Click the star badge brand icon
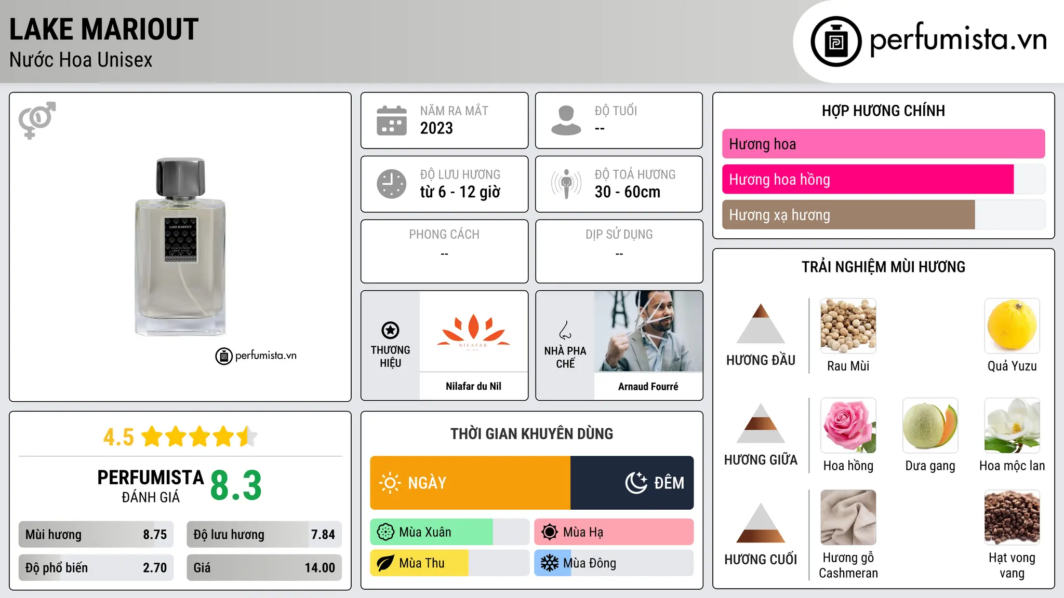 click(390, 330)
